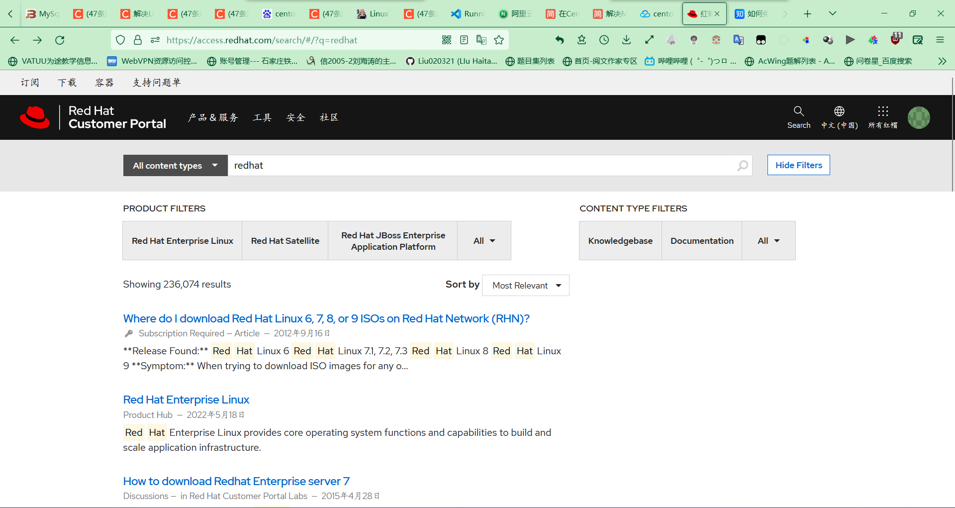
Task: Show more bookmarks chevron
Action: pos(942,61)
